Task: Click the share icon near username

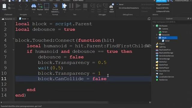Action: (x=172, y=1)
